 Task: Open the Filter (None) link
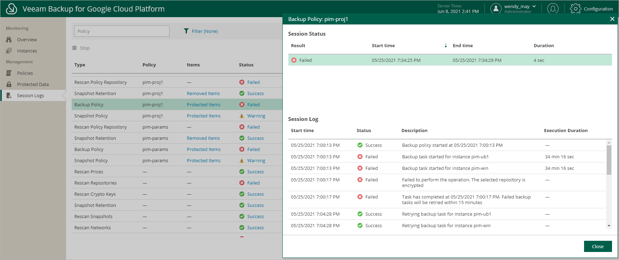pyautogui.click(x=205, y=31)
